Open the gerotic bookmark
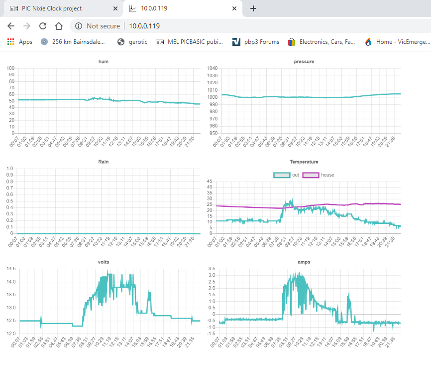Viewport: 431px width, 370px height. click(x=132, y=42)
